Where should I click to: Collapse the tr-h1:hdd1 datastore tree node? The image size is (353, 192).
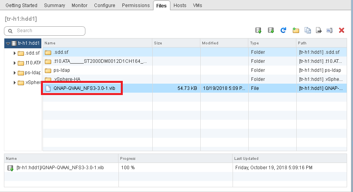click(x=8, y=43)
